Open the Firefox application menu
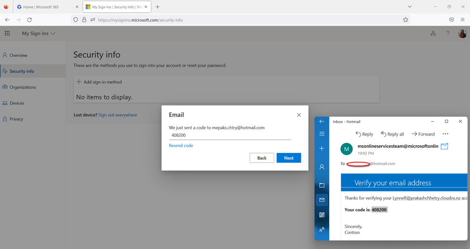Viewport: 470px width, 249px height. [462, 20]
